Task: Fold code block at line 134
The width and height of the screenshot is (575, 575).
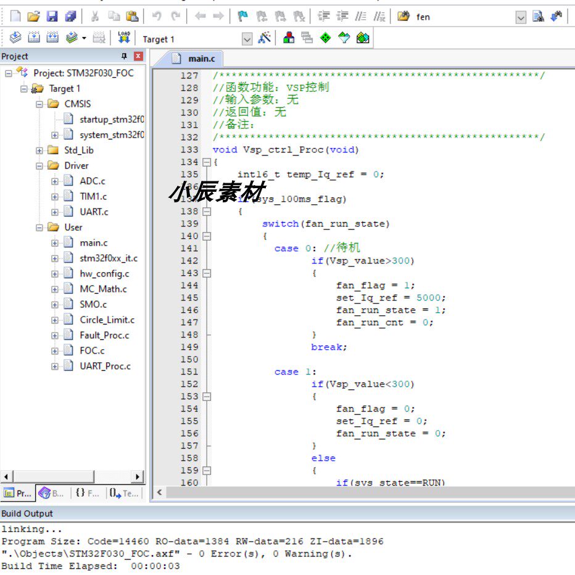Action: (207, 162)
